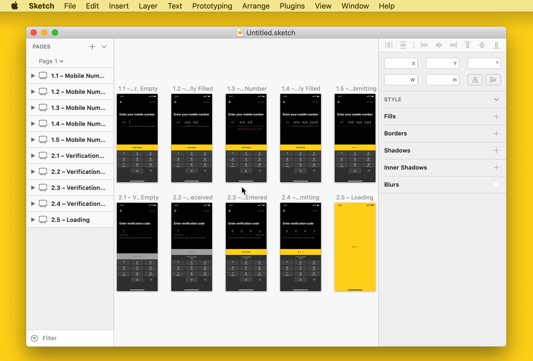Click the flip horizontal icon
The width and height of the screenshot is (533, 361).
point(475,80)
